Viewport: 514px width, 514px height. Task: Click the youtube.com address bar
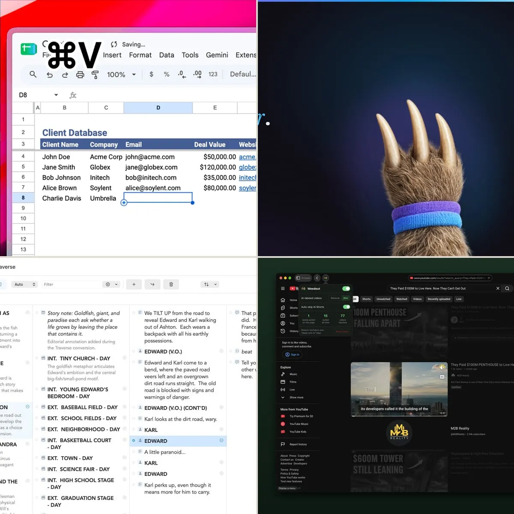point(451,278)
